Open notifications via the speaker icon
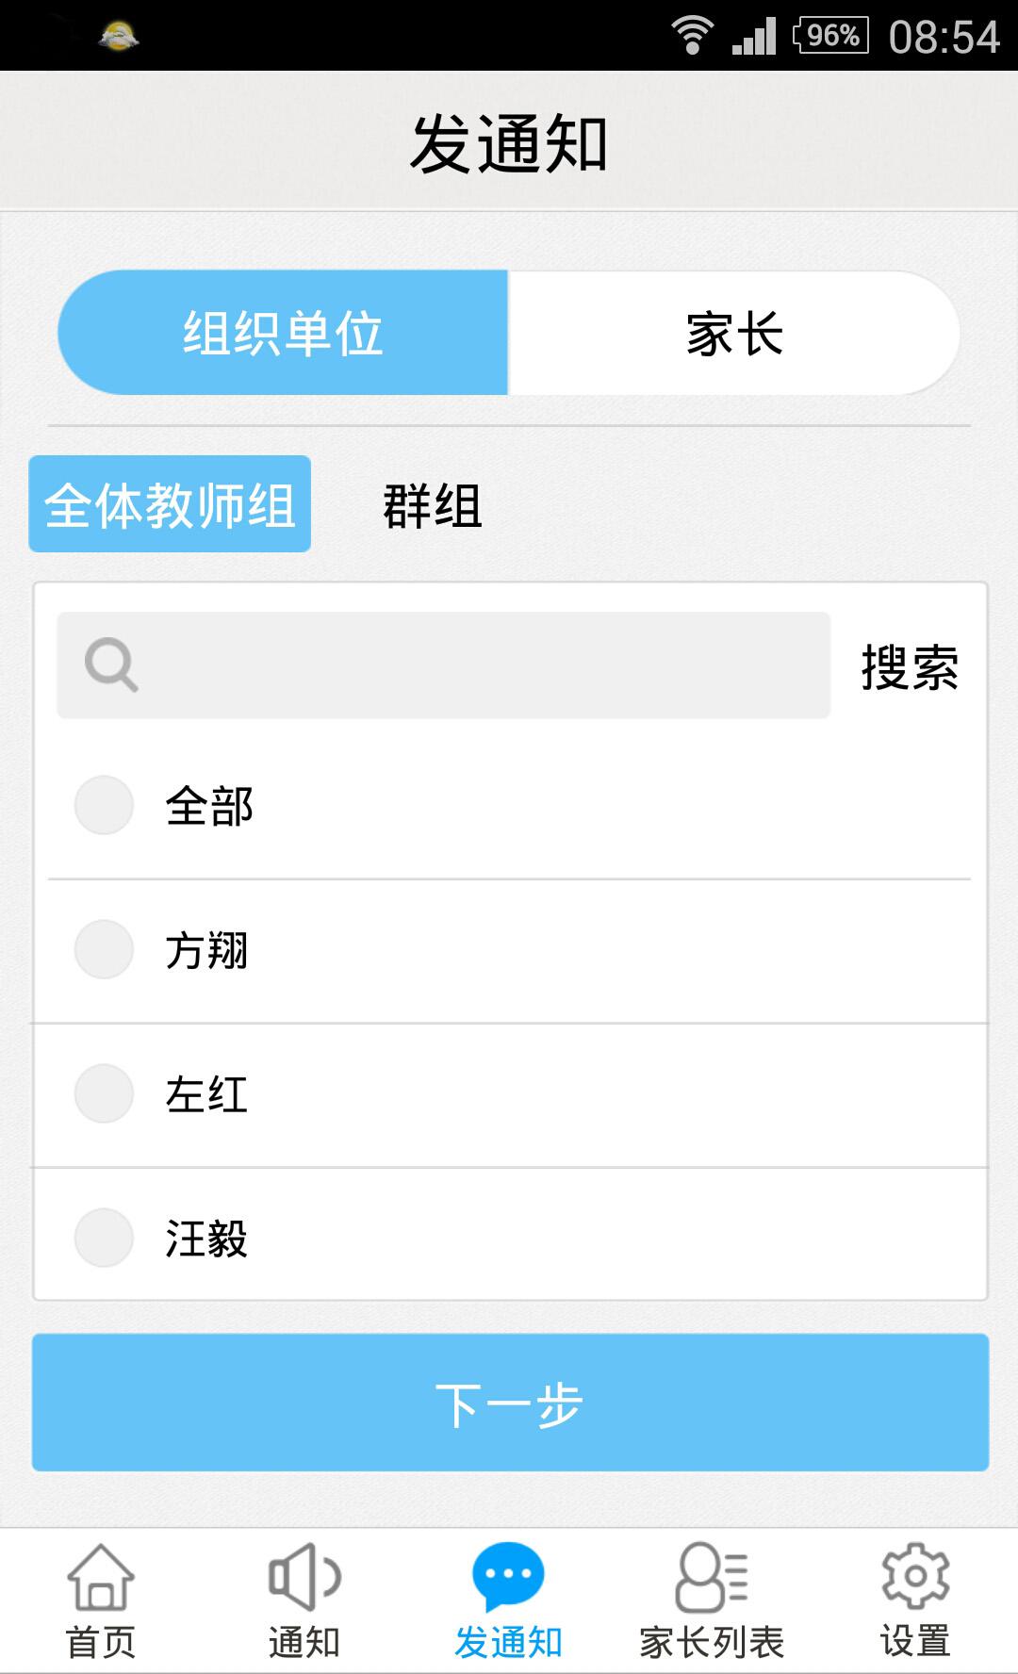 coord(304,1577)
